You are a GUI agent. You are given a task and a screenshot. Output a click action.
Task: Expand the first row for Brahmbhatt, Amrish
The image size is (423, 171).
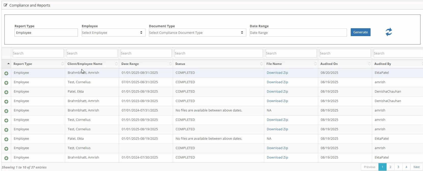click(x=6, y=73)
